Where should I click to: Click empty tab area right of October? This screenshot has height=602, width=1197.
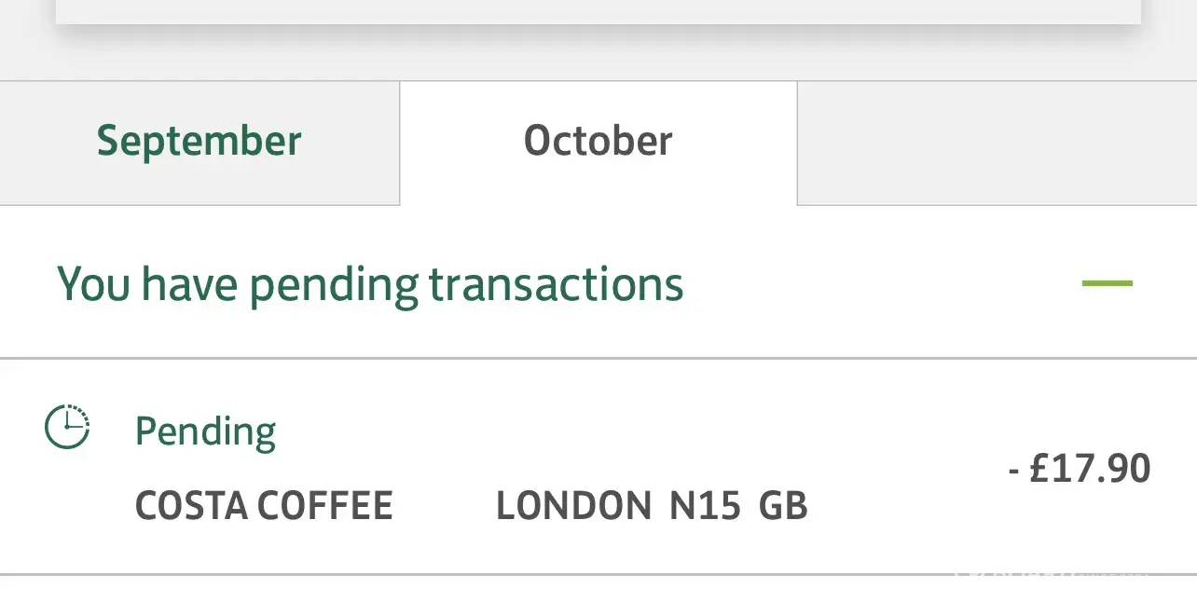(996, 142)
